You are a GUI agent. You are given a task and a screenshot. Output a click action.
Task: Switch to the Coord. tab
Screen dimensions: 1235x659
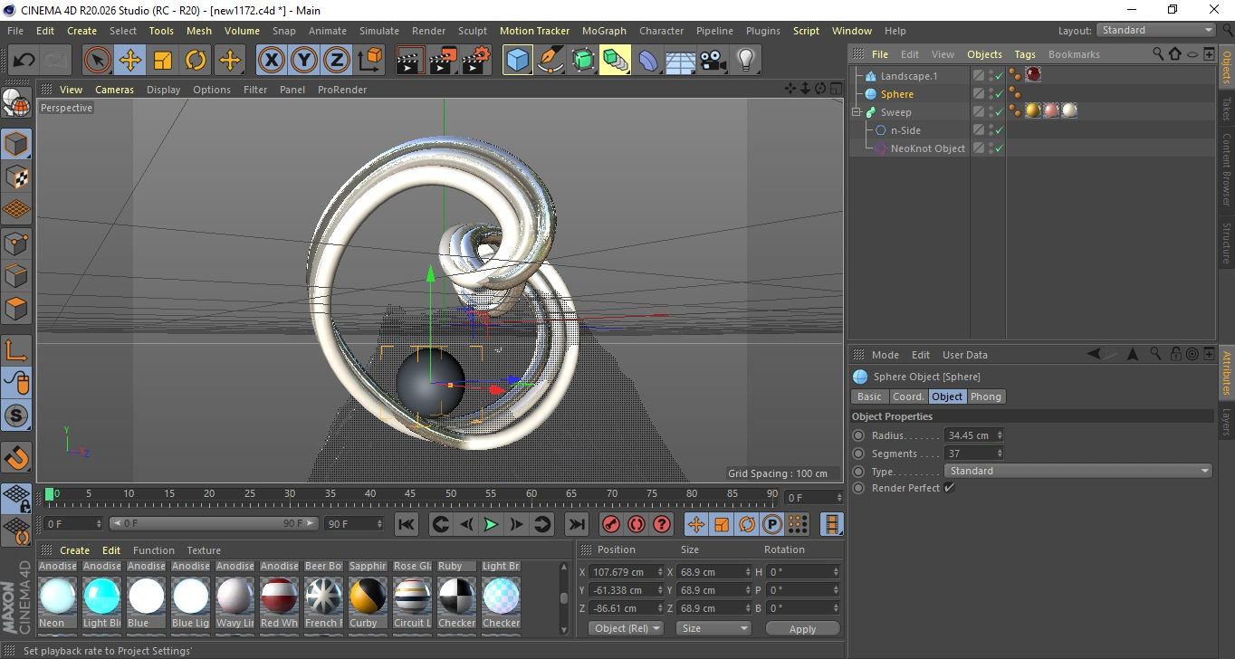(x=908, y=396)
